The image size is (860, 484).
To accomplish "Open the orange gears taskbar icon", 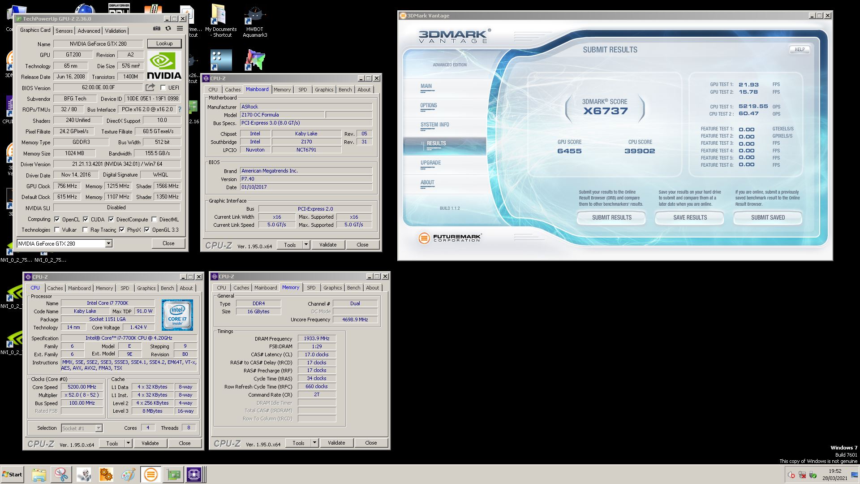I will point(106,474).
